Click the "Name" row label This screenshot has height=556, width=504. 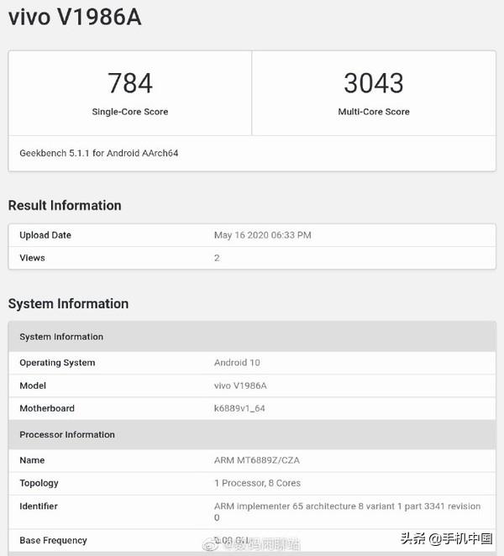point(32,460)
